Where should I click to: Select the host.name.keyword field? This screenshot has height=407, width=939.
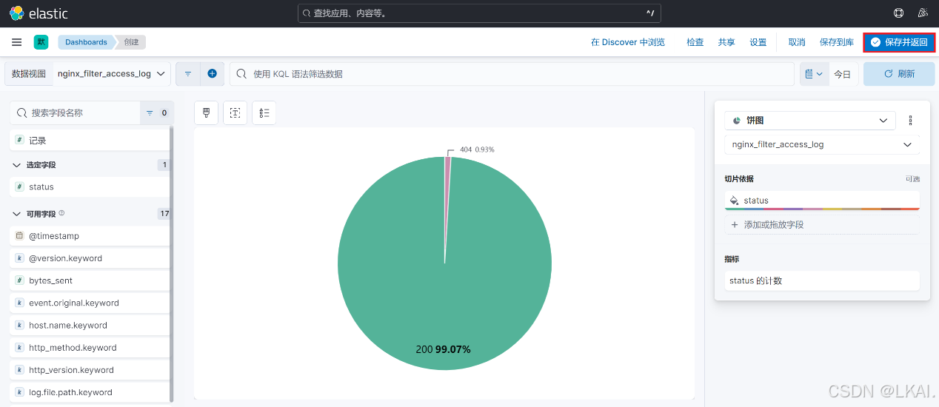pyautogui.click(x=90, y=325)
